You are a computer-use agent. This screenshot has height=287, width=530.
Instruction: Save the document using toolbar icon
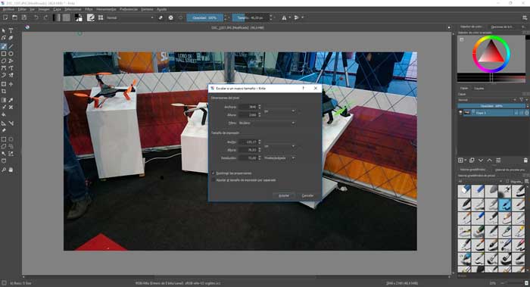tap(24, 17)
